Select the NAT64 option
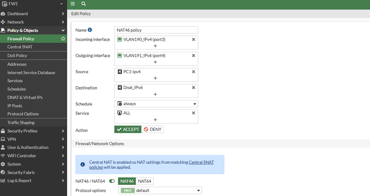Screen dimensions: 370x196 click(x=144, y=181)
